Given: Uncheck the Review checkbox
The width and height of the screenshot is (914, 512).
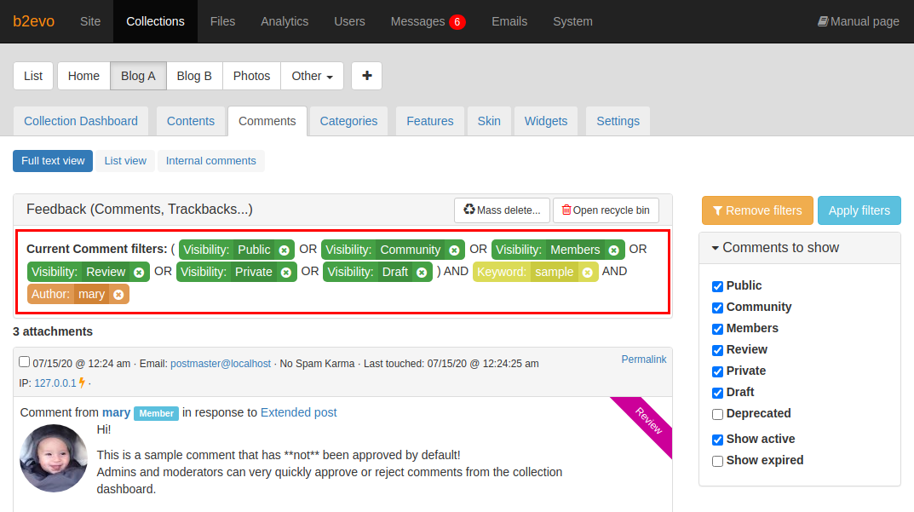Looking at the screenshot, I should (717, 350).
